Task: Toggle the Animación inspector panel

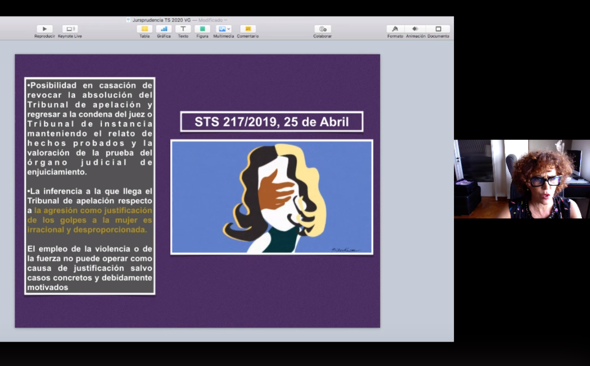Action: [415, 29]
